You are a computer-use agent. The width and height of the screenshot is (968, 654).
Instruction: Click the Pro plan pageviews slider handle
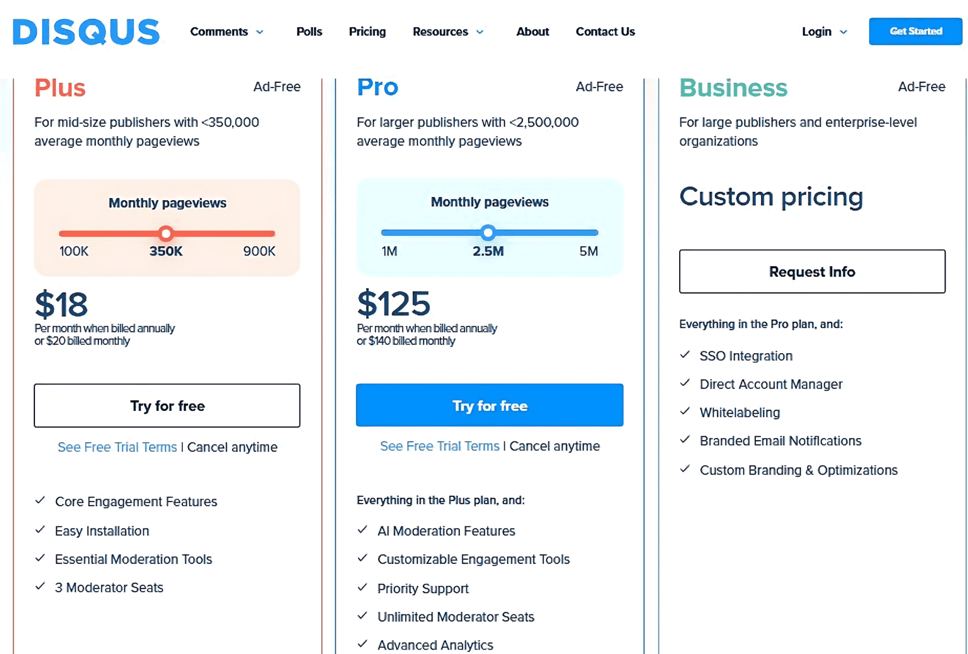[488, 232]
